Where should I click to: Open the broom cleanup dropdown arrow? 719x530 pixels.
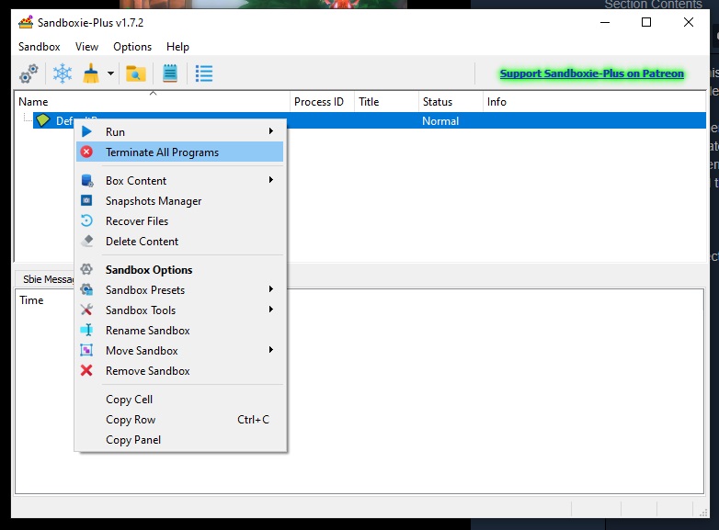click(x=110, y=73)
